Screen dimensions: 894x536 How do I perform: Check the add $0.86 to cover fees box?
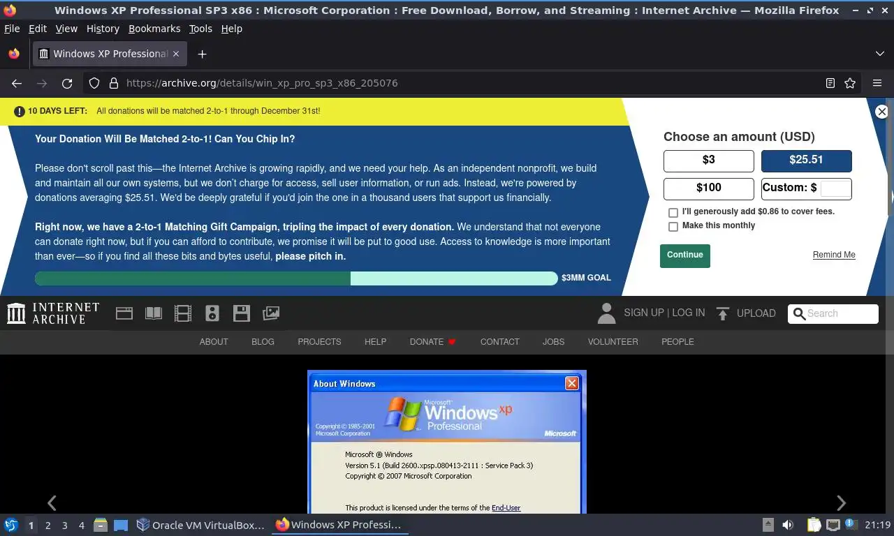[x=673, y=212]
